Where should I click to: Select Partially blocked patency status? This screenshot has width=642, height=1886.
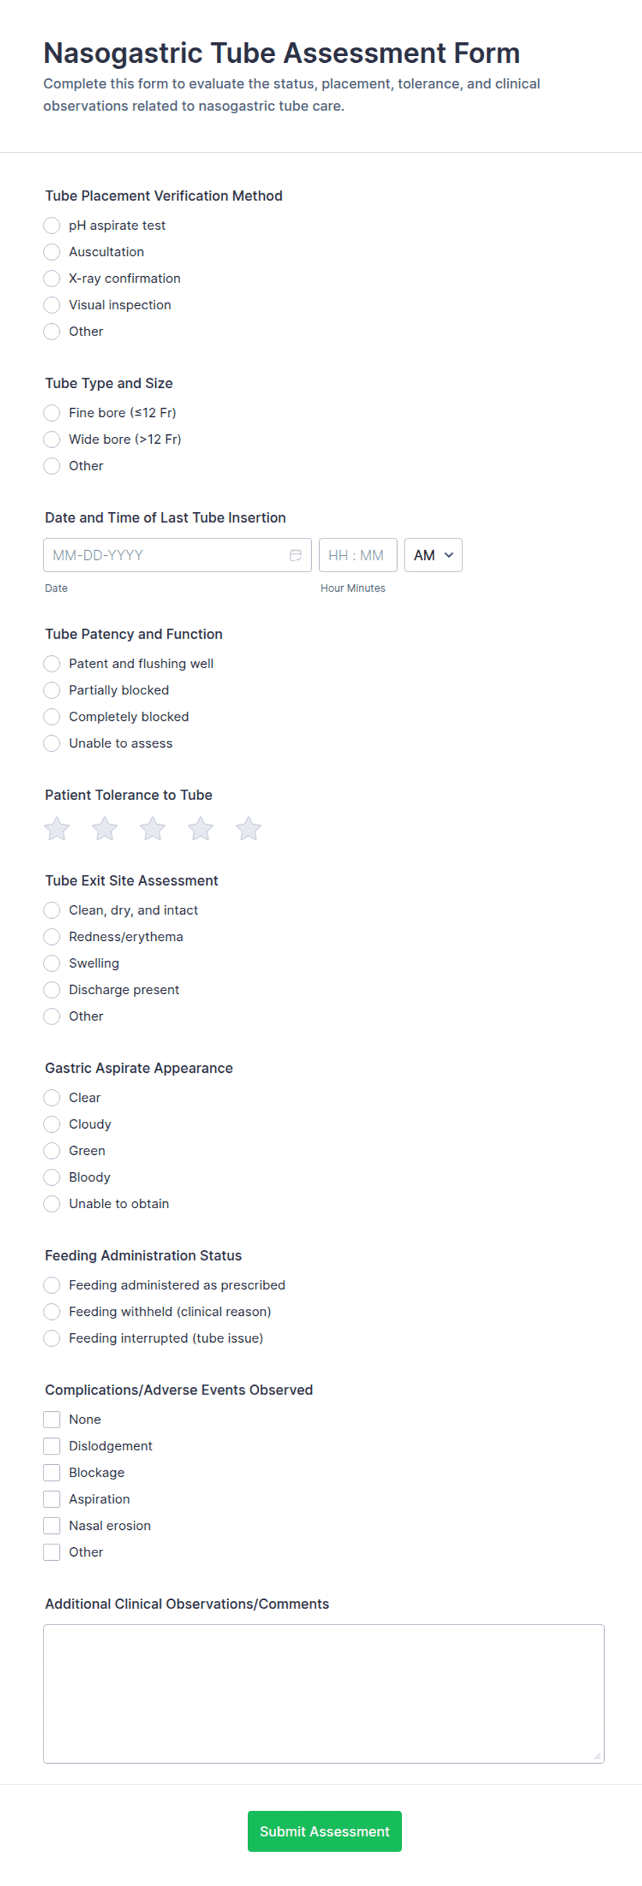[x=51, y=690]
